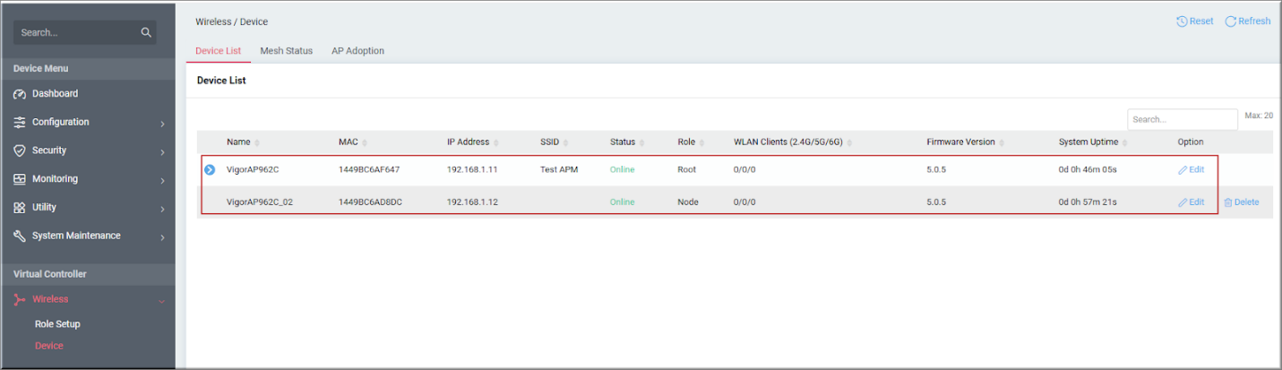Viewport: 1282px width, 370px height.
Task: Click Test APM SSID cell
Action: point(559,169)
